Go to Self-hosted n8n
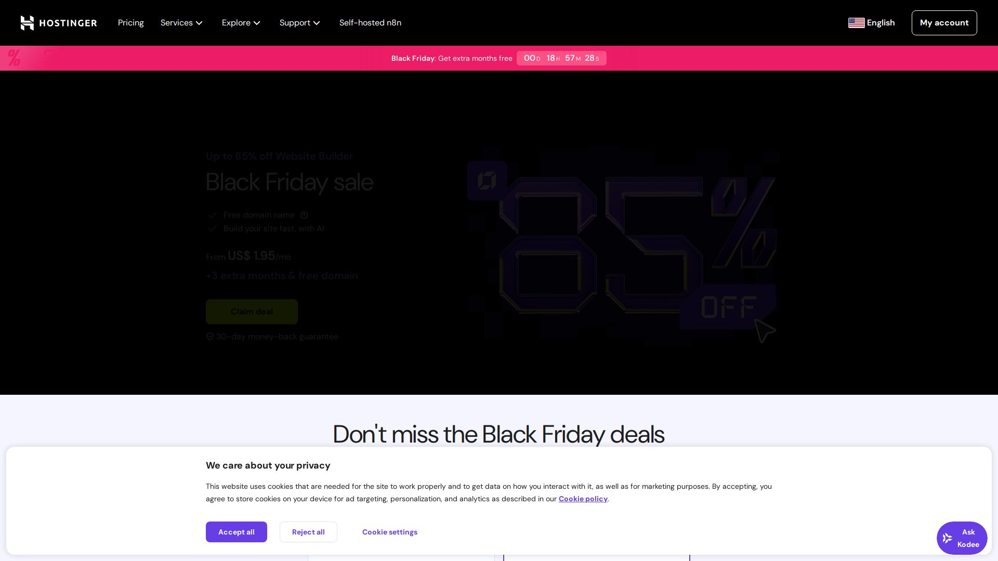 coord(370,23)
